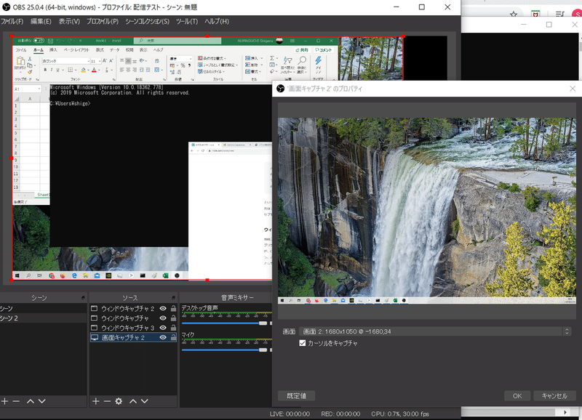Lock the ウィンドウキャプチャ source (no number)
Viewport: 582px width, 420px height.
click(173, 318)
